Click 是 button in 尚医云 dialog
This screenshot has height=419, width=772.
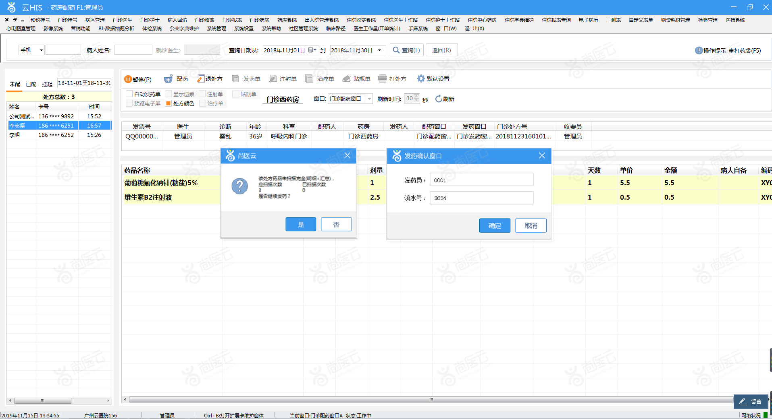tap(301, 225)
